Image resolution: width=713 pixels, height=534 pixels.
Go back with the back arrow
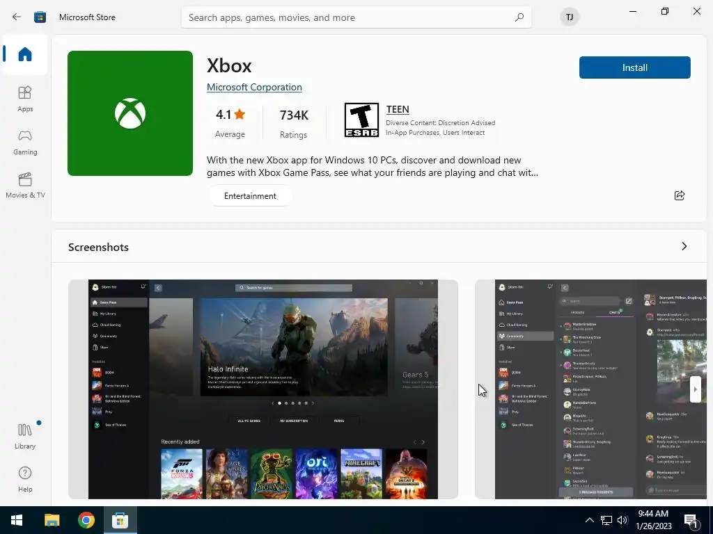pos(17,17)
